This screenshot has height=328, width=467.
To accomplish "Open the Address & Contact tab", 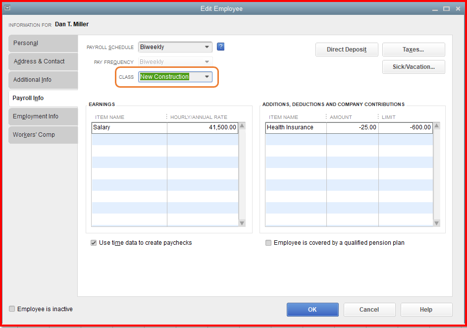I will [43, 61].
